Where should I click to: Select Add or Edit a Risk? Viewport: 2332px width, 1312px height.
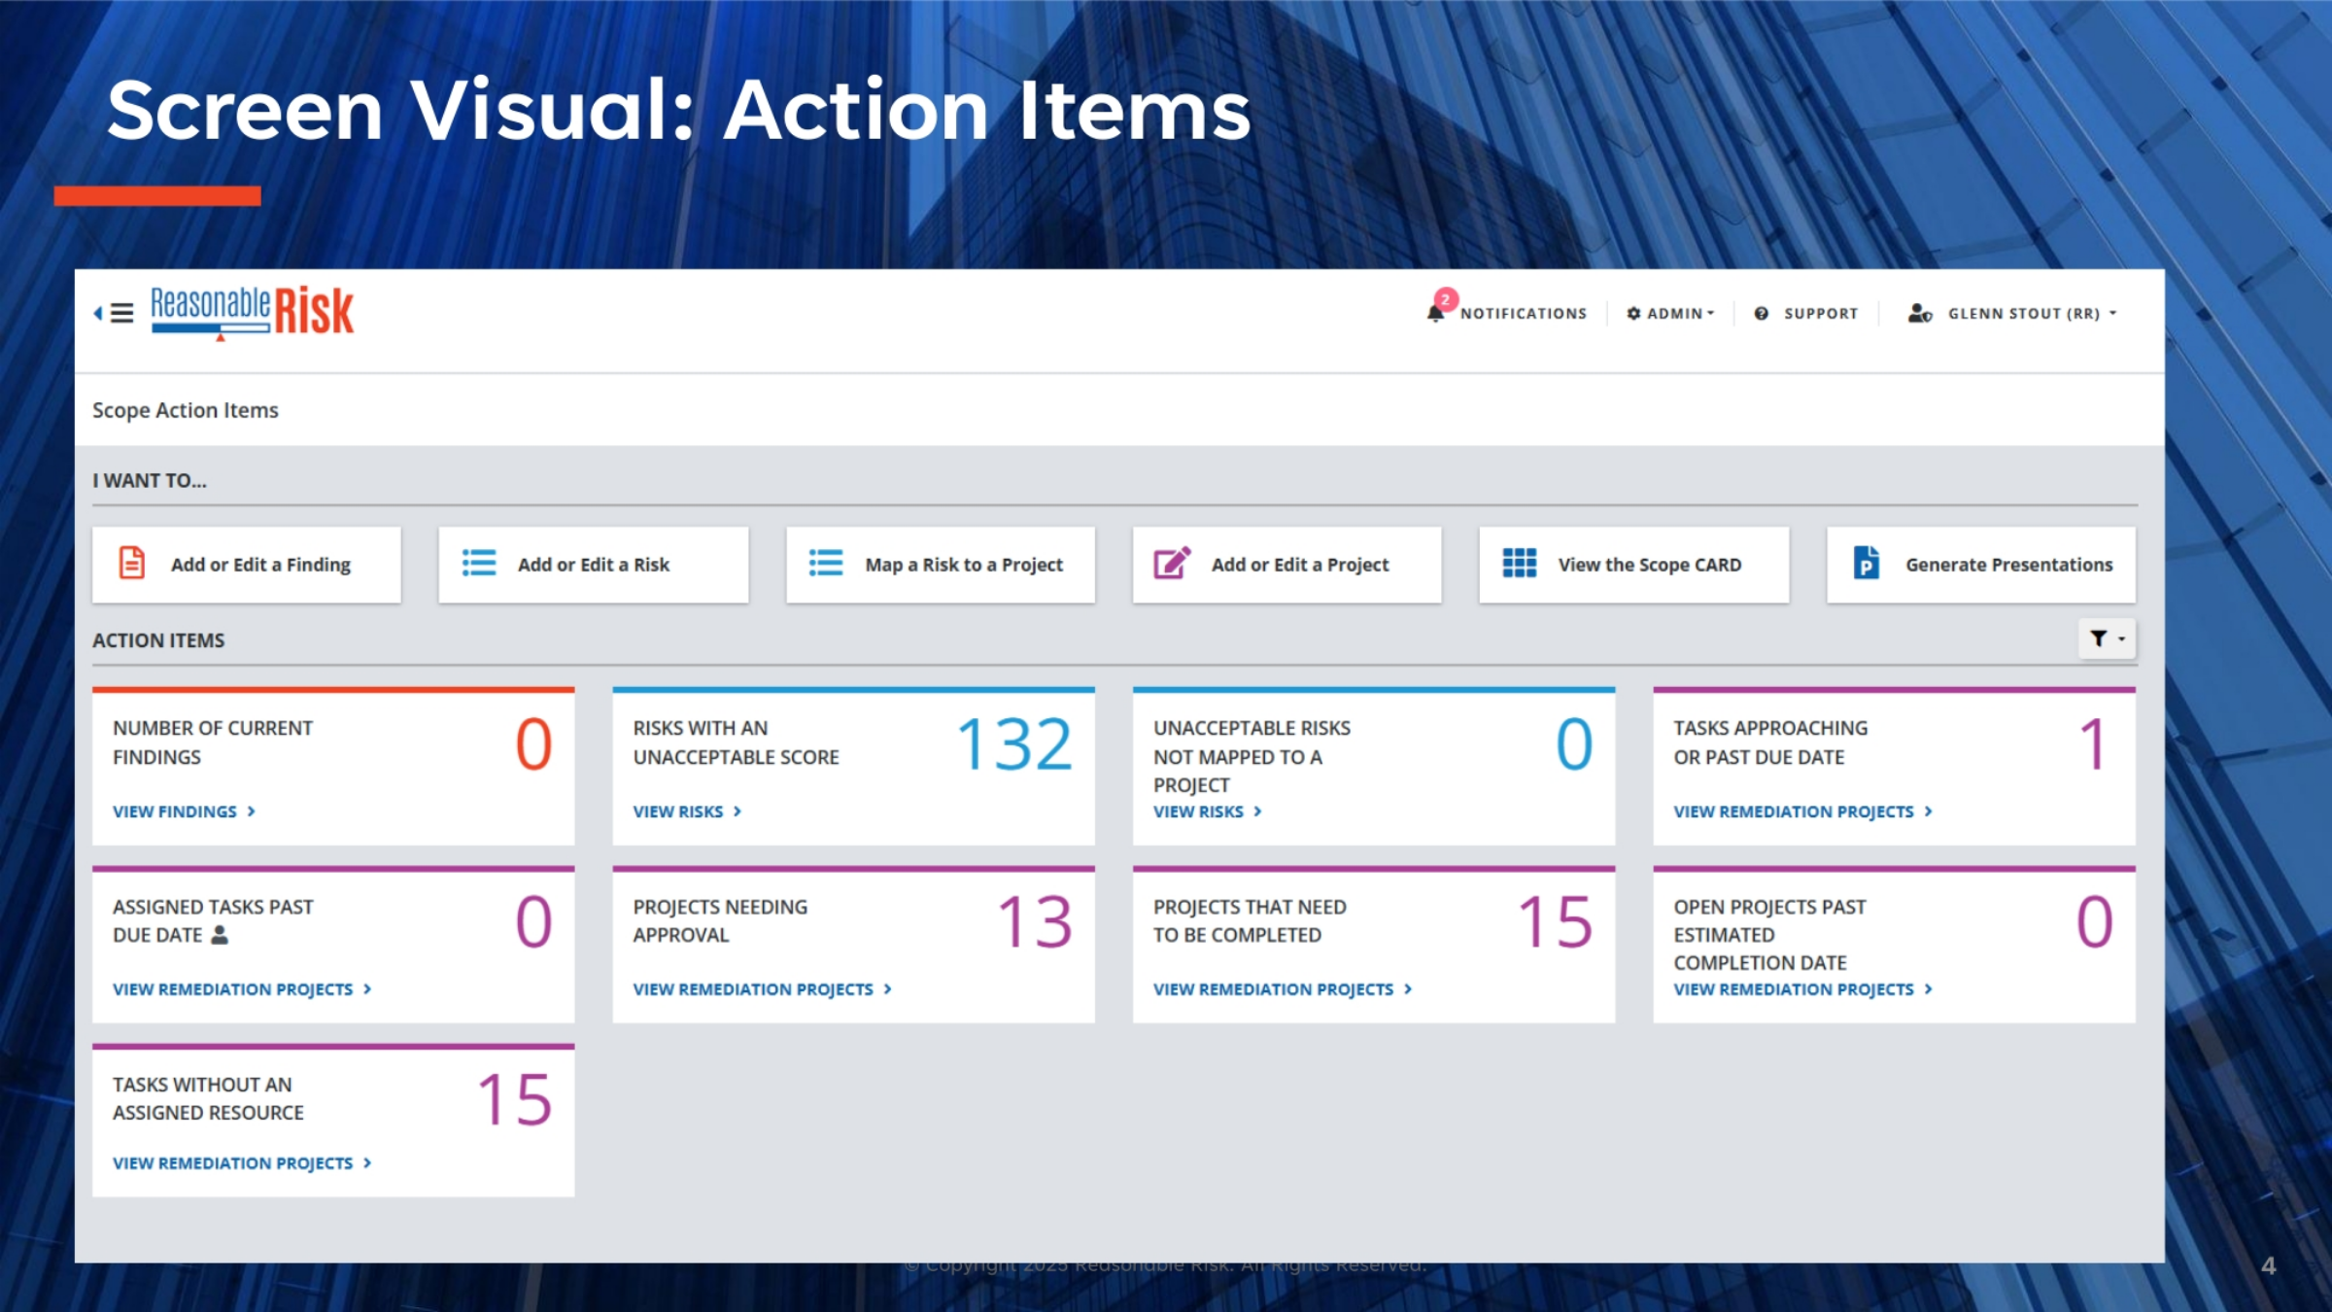coord(594,565)
